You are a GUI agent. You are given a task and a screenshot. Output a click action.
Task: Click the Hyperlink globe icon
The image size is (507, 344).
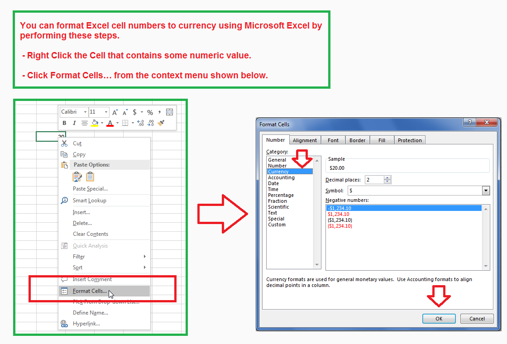(x=64, y=324)
